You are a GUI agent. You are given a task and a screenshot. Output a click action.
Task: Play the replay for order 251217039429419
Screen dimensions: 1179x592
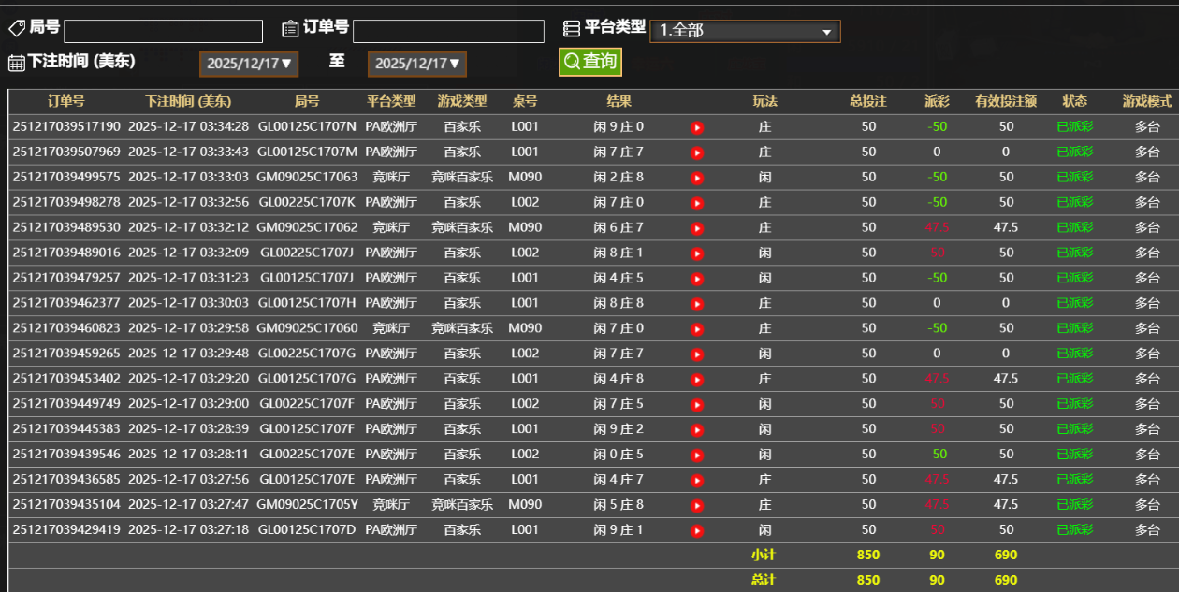[696, 529]
